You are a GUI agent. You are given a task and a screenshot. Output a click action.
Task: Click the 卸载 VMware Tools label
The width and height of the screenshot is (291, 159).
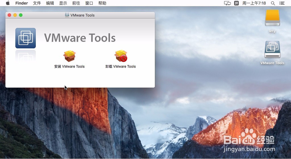[121, 66]
